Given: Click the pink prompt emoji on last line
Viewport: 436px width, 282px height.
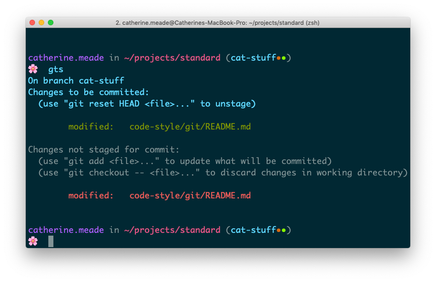Looking at the screenshot, I should click(x=33, y=241).
